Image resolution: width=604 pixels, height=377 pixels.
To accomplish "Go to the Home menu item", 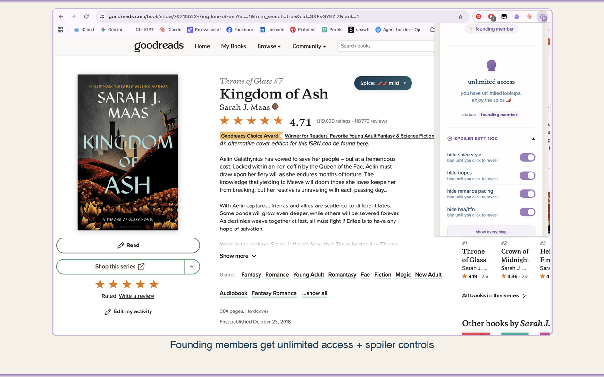I will click(x=202, y=46).
